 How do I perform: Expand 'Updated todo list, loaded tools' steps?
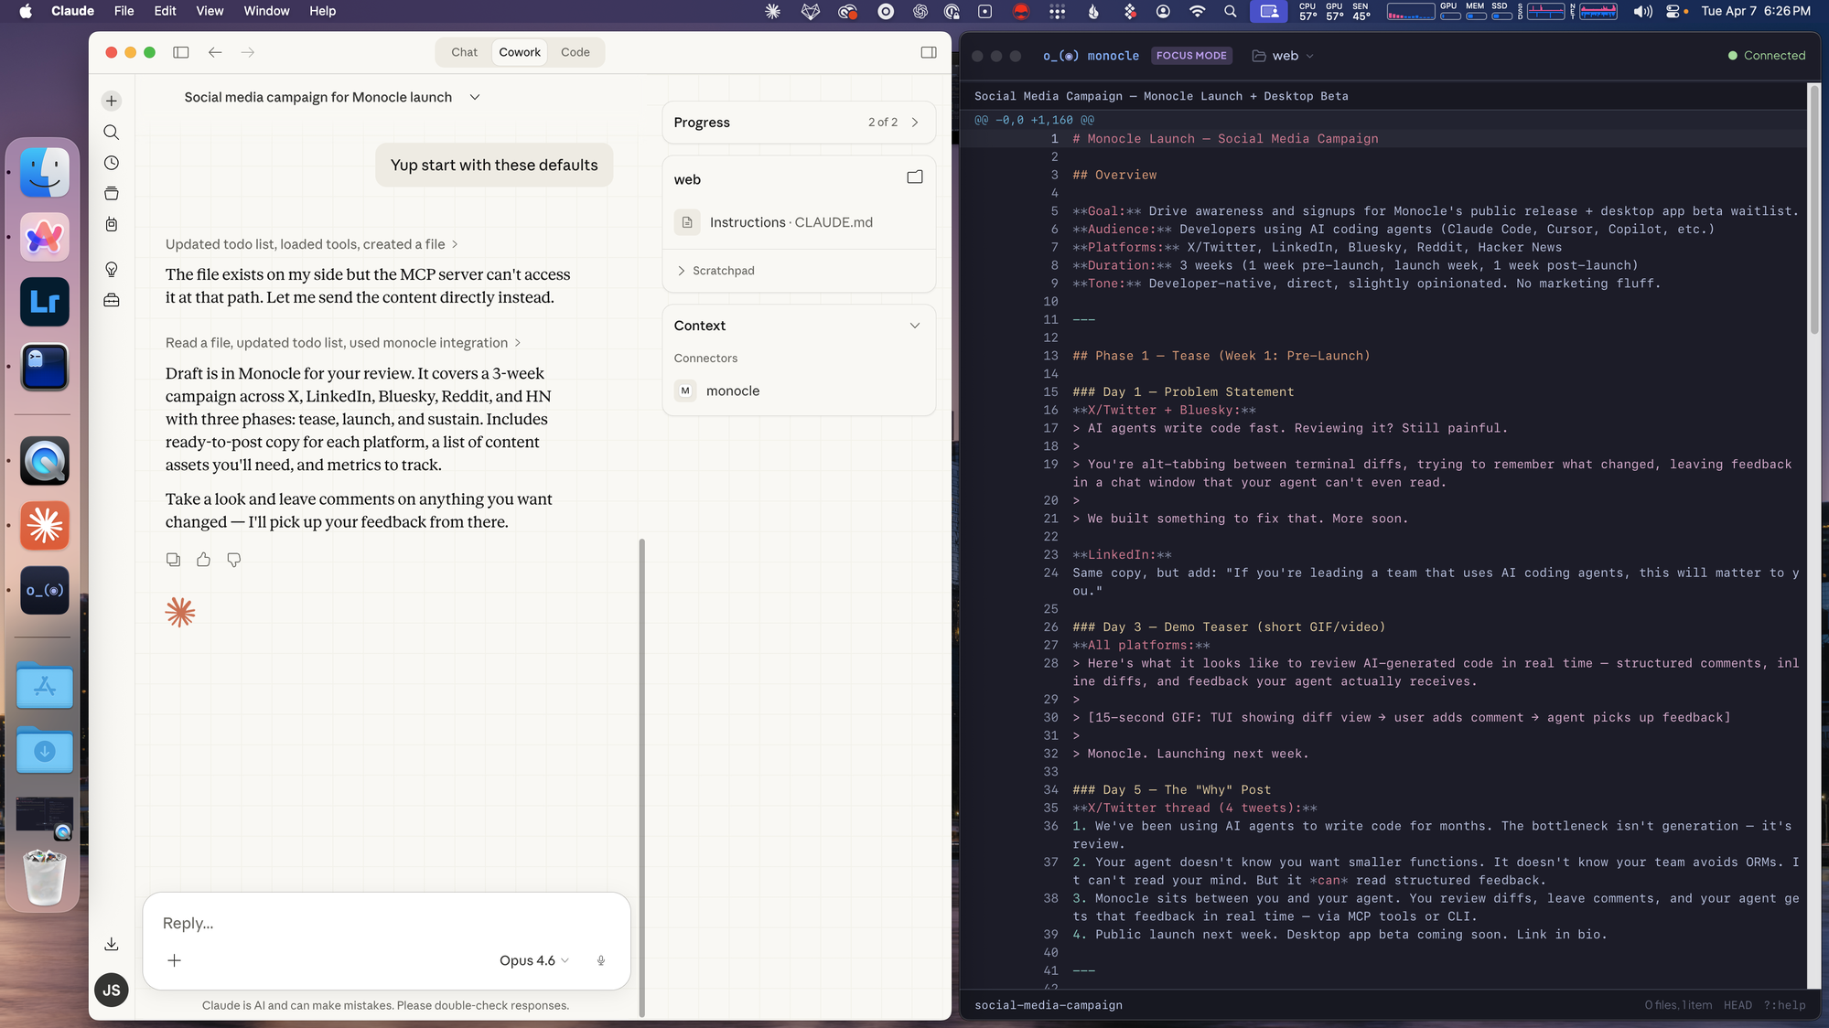(312, 244)
